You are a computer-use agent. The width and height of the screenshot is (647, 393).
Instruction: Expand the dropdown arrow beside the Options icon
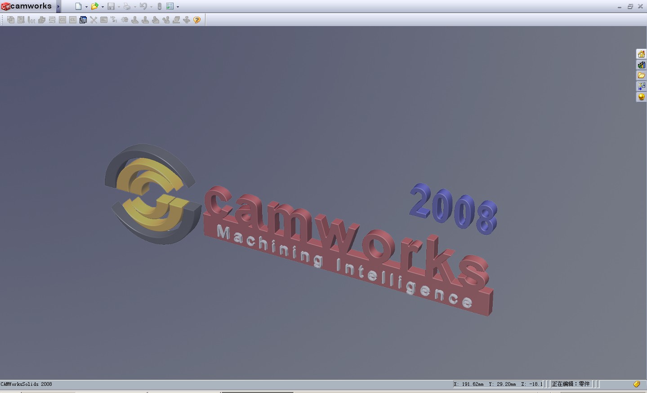tap(178, 7)
